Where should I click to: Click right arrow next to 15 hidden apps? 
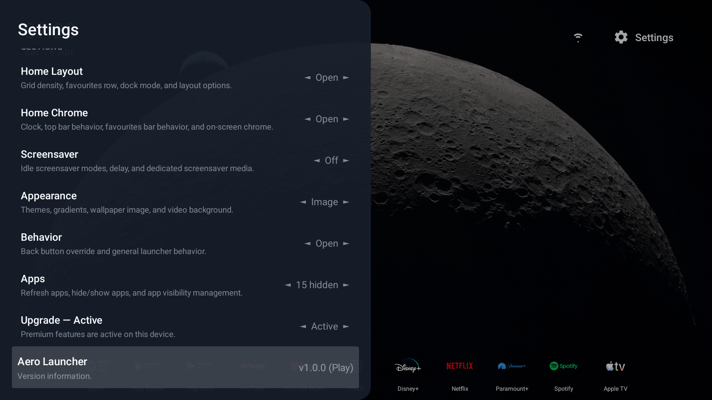pos(346,285)
